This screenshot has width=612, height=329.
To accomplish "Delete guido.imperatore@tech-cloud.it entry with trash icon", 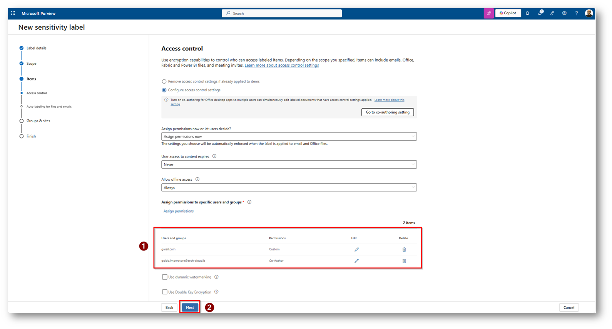I will pos(404,261).
